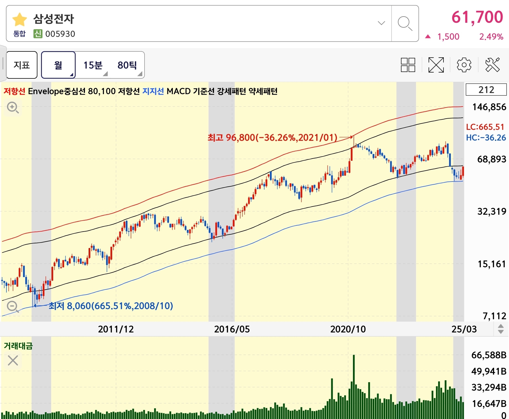Click the 2011/12 date axis label

(116, 329)
